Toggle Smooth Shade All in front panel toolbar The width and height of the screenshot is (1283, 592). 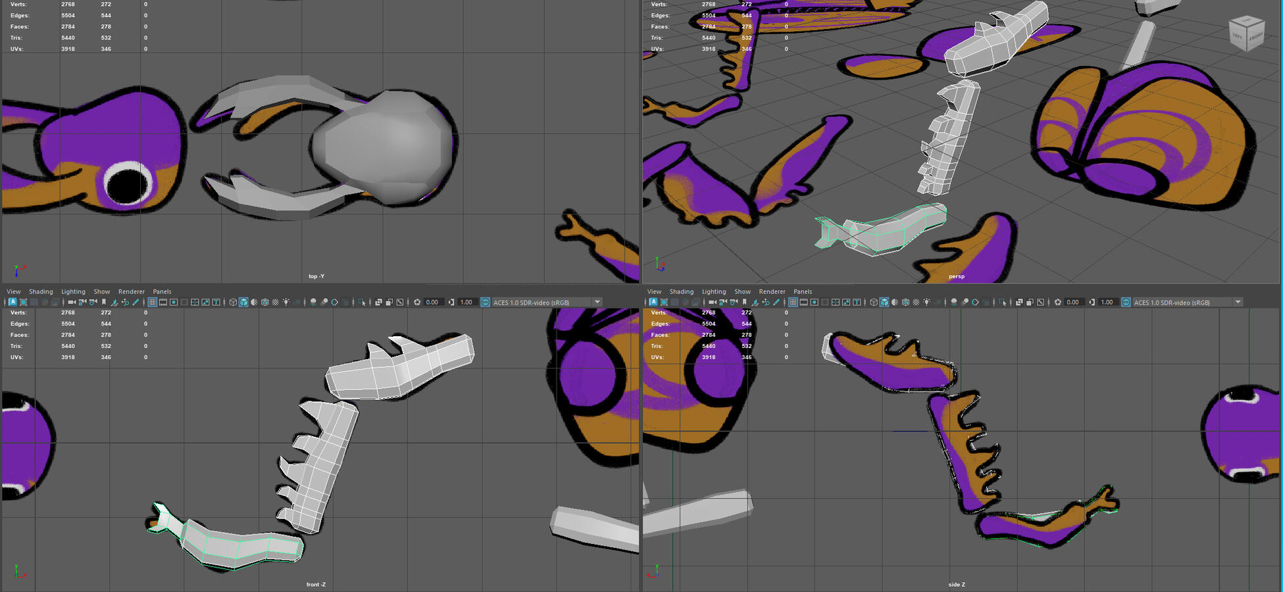[243, 303]
